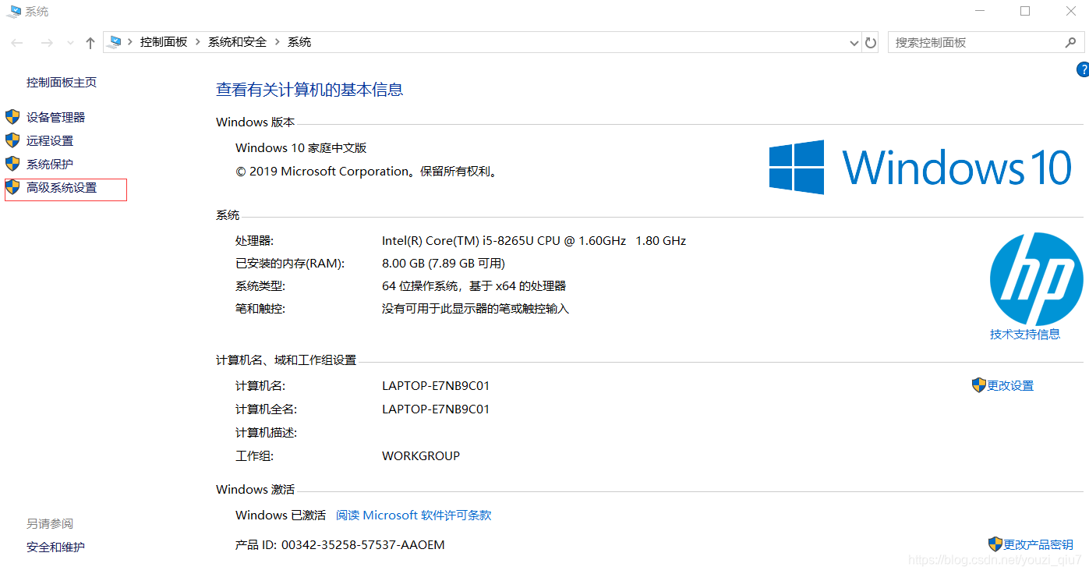Click the 8.00 GB RAM value
The width and height of the screenshot is (1089, 574).
point(444,263)
